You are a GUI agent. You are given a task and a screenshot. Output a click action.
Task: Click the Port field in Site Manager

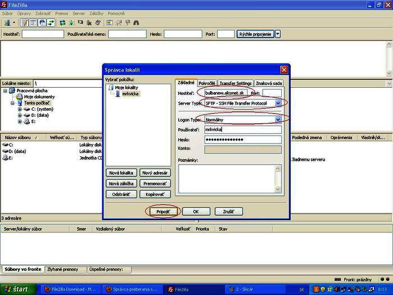point(272,93)
